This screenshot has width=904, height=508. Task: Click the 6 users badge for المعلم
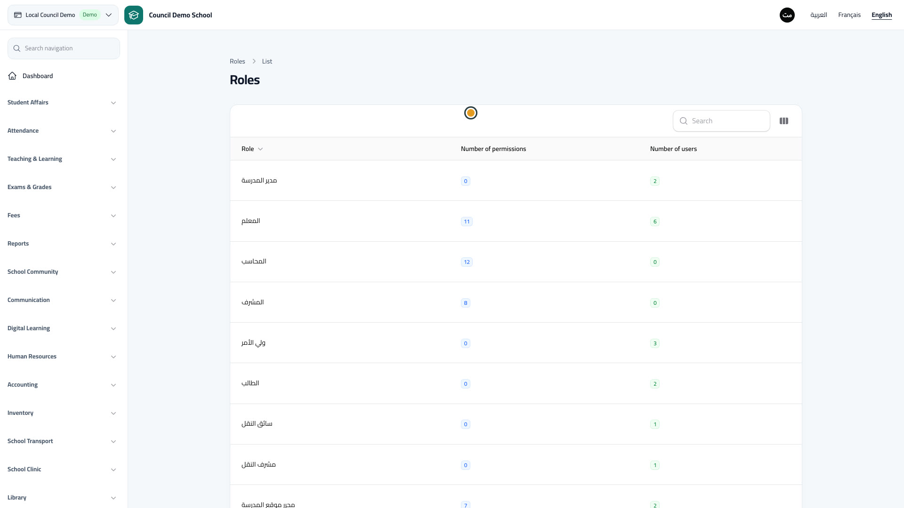(654, 222)
